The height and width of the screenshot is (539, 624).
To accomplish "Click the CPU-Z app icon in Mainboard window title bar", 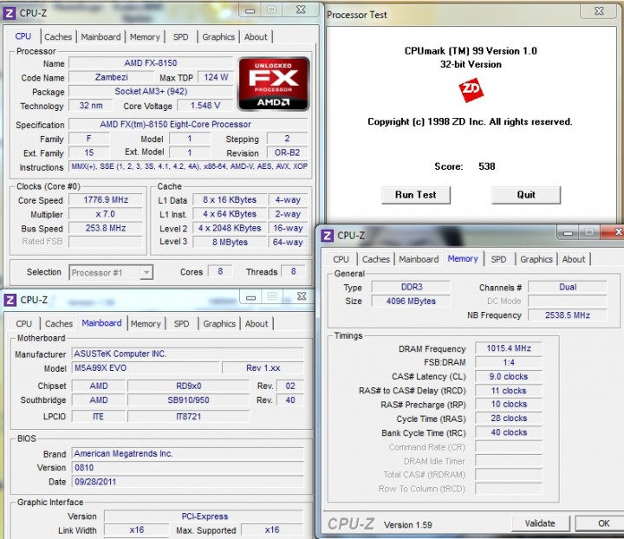I will pos(10,300).
